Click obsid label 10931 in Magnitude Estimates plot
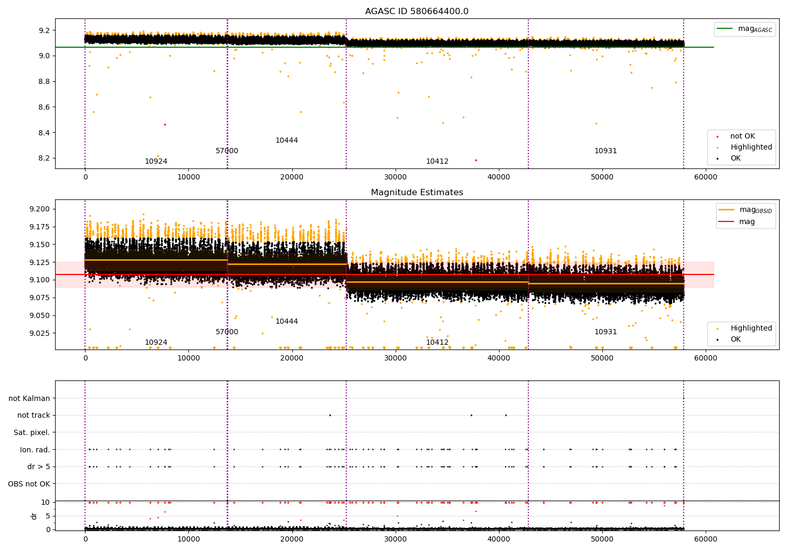 point(605,332)
